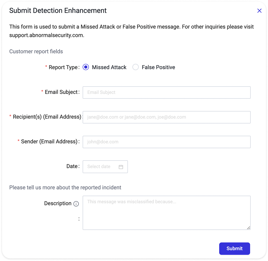
Task: Select the Missed Attack radio button
Action: pyautogui.click(x=86, y=67)
